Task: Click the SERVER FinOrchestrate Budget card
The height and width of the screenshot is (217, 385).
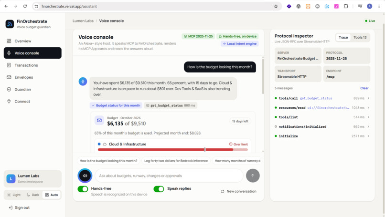Action: (x=298, y=56)
